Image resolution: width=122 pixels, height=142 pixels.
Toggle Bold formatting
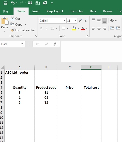click(x=41, y=28)
